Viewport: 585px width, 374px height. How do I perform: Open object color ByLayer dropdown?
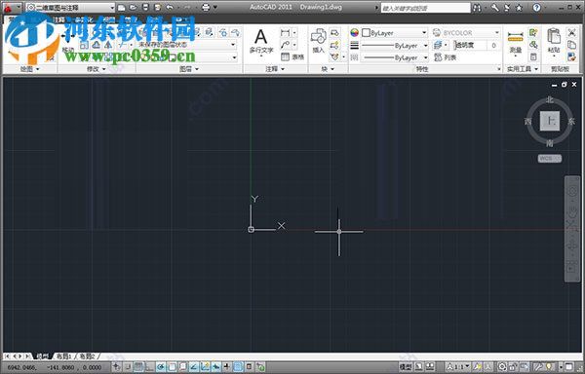pyautogui.click(x=394, y=33)
